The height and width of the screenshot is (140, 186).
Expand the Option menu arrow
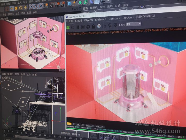coord(133,17)
